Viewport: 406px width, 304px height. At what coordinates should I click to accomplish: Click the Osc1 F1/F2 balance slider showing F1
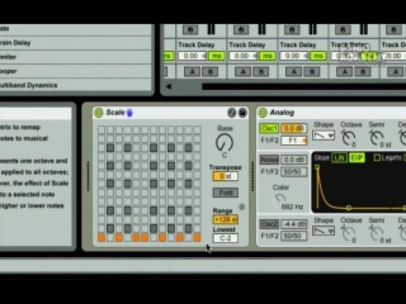pos(294,140)
